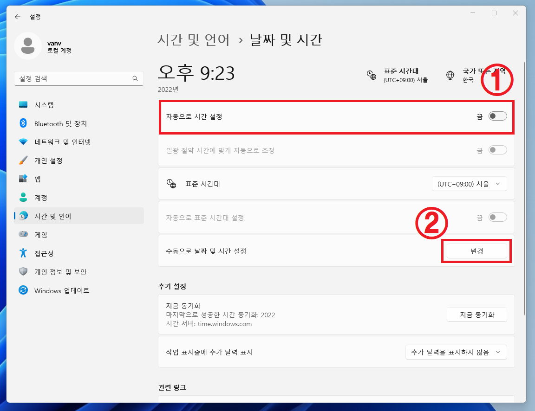
Task: Click the 지금 동기화 button
Action: [x=476, y=315]
